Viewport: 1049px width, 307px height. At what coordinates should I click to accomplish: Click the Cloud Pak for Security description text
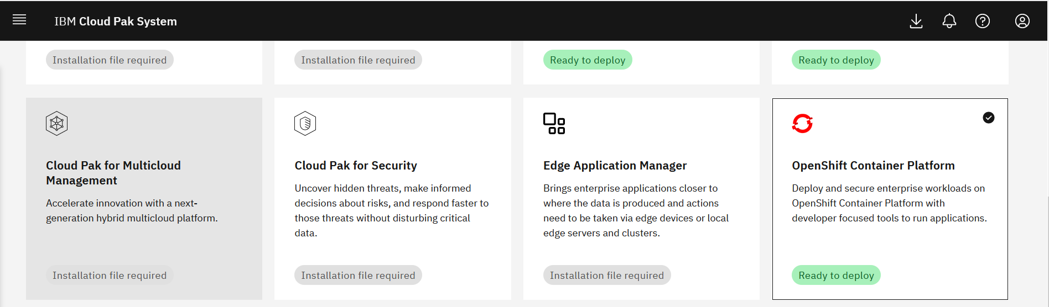[x=392, y=211]
